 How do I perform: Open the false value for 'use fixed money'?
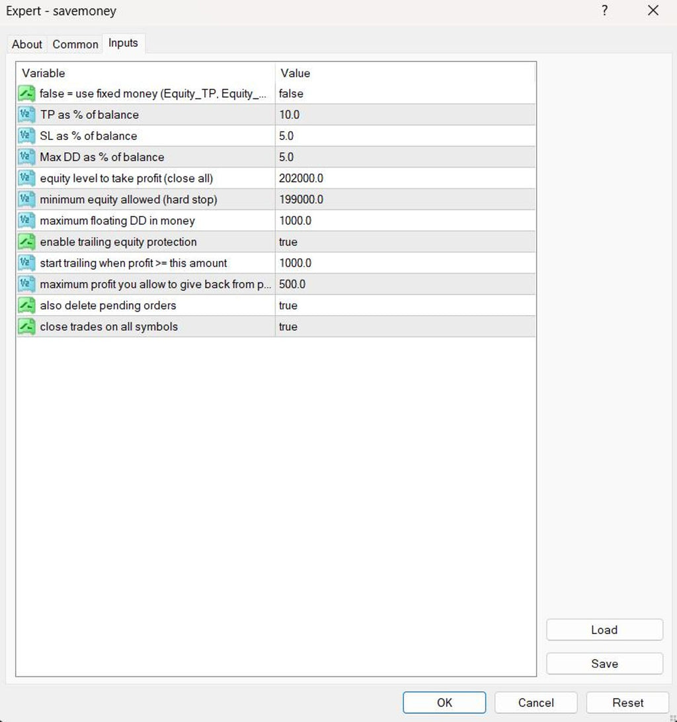(x=291, y=94)
